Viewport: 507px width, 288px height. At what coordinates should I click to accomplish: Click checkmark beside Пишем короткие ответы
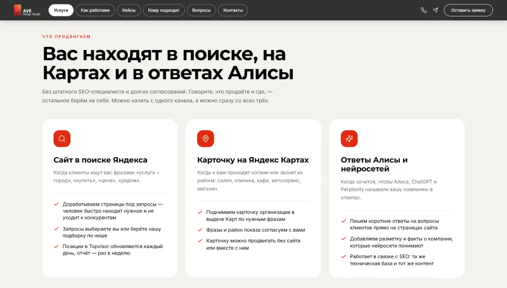tap(343, 221)
